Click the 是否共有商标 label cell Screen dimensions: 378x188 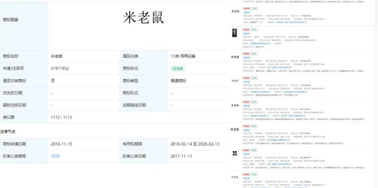point(24,81)
